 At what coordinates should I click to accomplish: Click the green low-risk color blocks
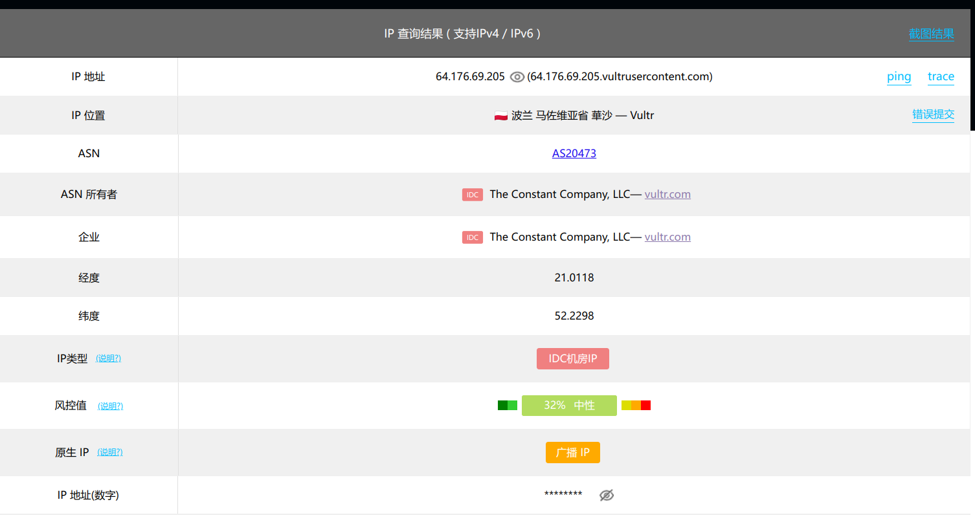[507, 406]
